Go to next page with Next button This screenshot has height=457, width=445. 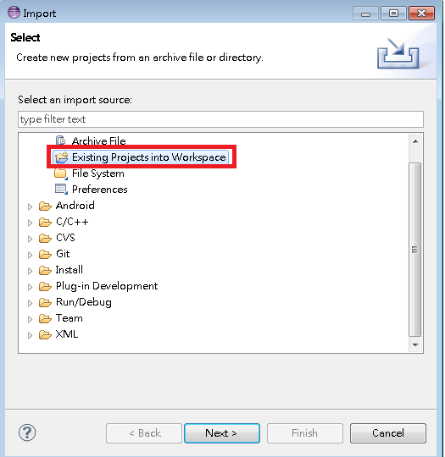coord(222,433)
